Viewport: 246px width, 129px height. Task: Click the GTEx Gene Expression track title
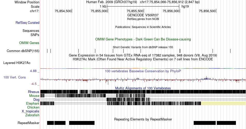click(143, 55)
